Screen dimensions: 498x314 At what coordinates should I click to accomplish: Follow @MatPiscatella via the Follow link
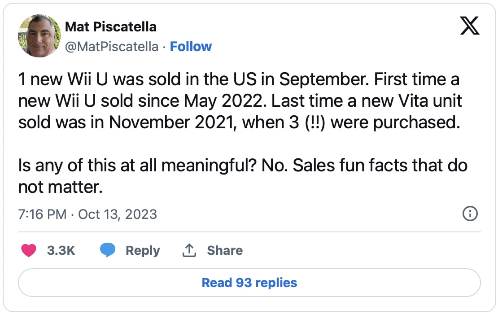tap(191, 47)
